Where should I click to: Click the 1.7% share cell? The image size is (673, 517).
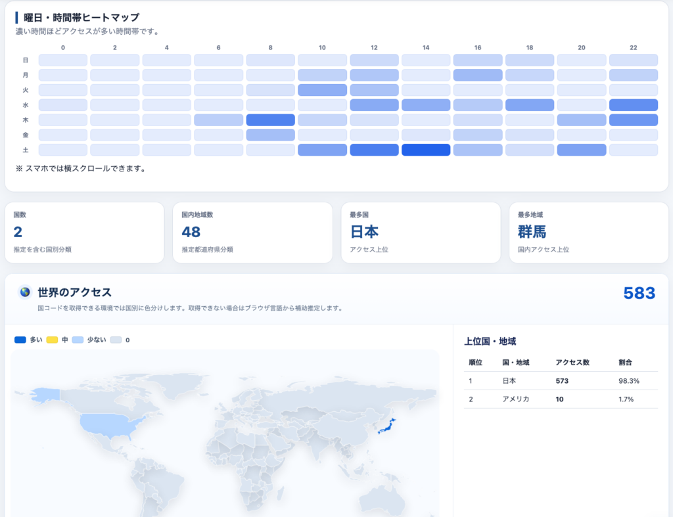coord(626,399)
